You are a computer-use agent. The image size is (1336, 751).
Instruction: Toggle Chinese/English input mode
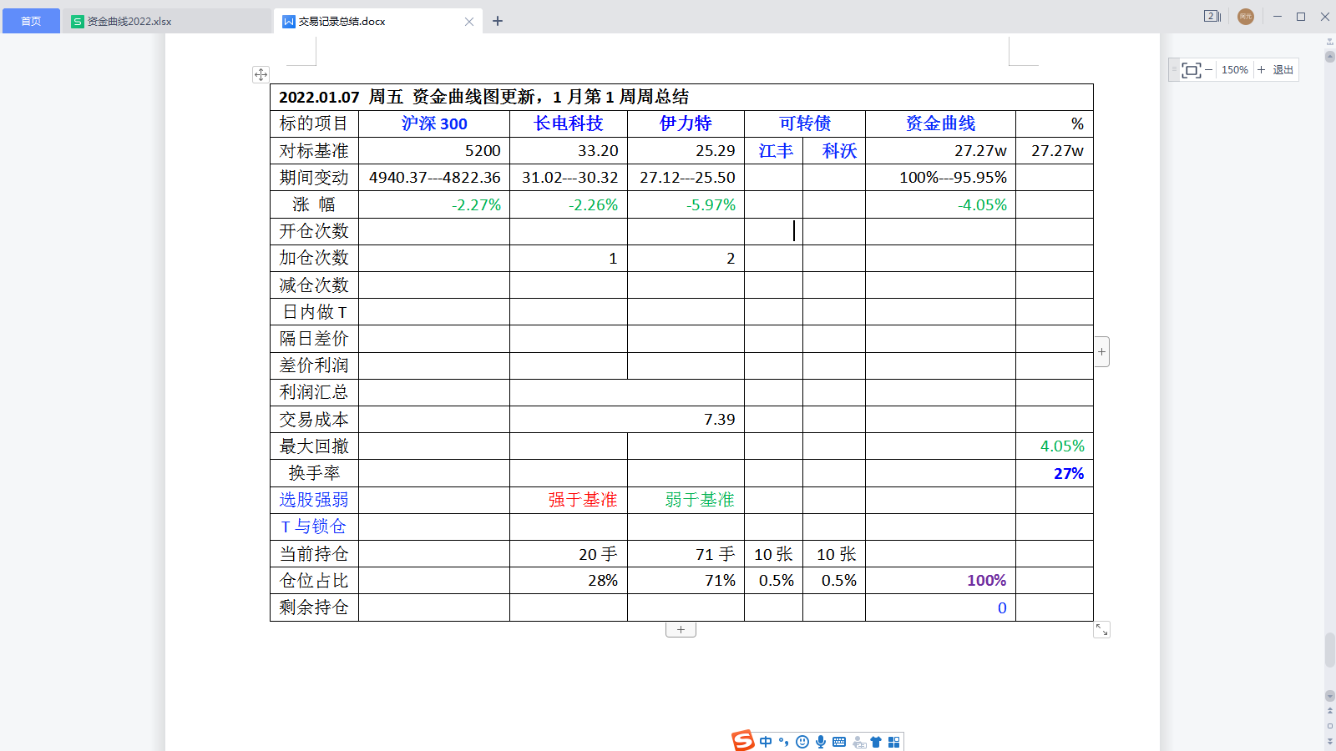pyautogui.click(x=766, y=741)
